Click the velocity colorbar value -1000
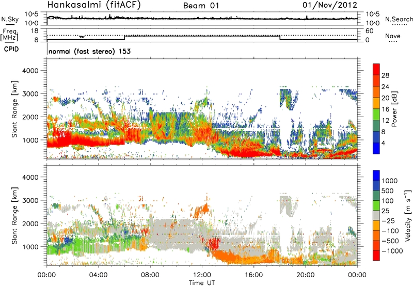Image resolution: width=413 pixels, height=286 pixels. tap(392, 251)
